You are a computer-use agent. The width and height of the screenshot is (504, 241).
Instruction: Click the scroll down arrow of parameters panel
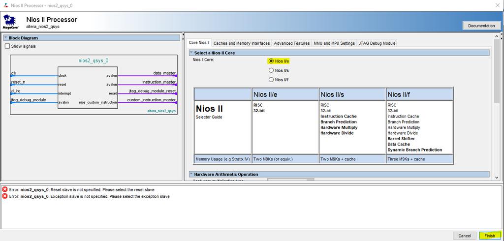click(x=497, y=177)
